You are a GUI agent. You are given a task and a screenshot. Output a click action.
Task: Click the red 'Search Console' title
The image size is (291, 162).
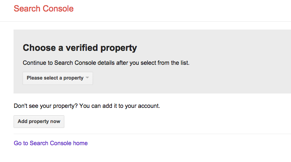click(x=43, y=9)
